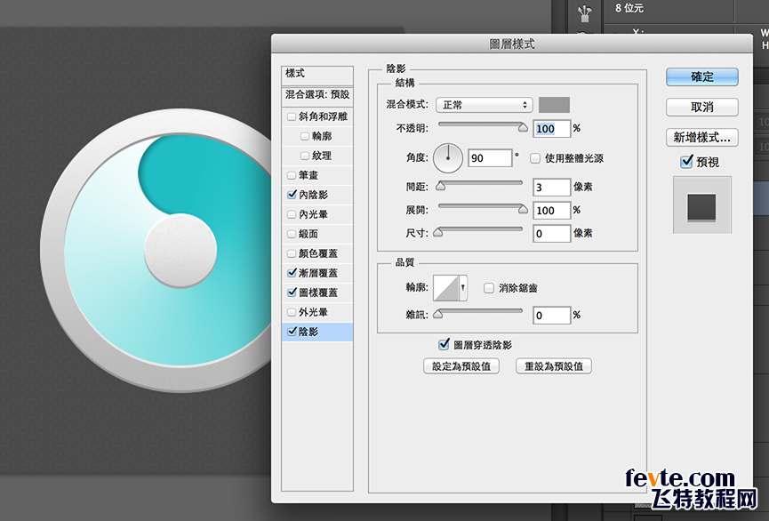Uncheck the 內陰影 style checkbox
The height and width of the screenshot is (521, 769).
292,195
